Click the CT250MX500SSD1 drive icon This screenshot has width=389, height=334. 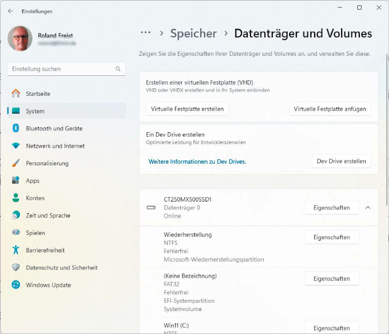point(151,207)
